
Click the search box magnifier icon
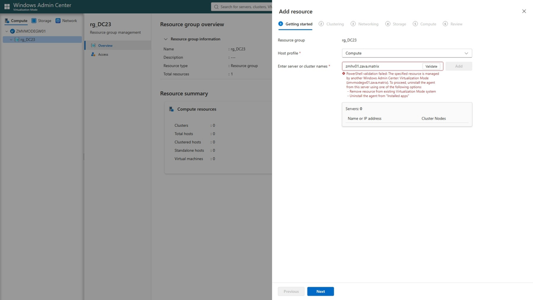[216, 7]
